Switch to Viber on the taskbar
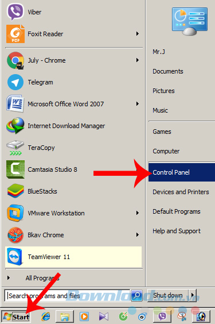 (x=162, y=317)
